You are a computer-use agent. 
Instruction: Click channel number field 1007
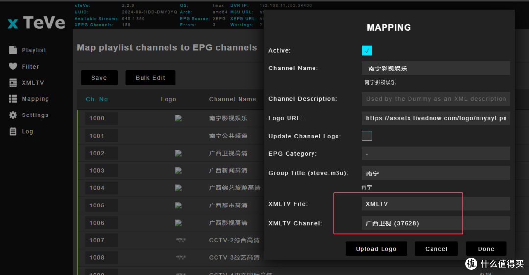(x=101, y=240)
